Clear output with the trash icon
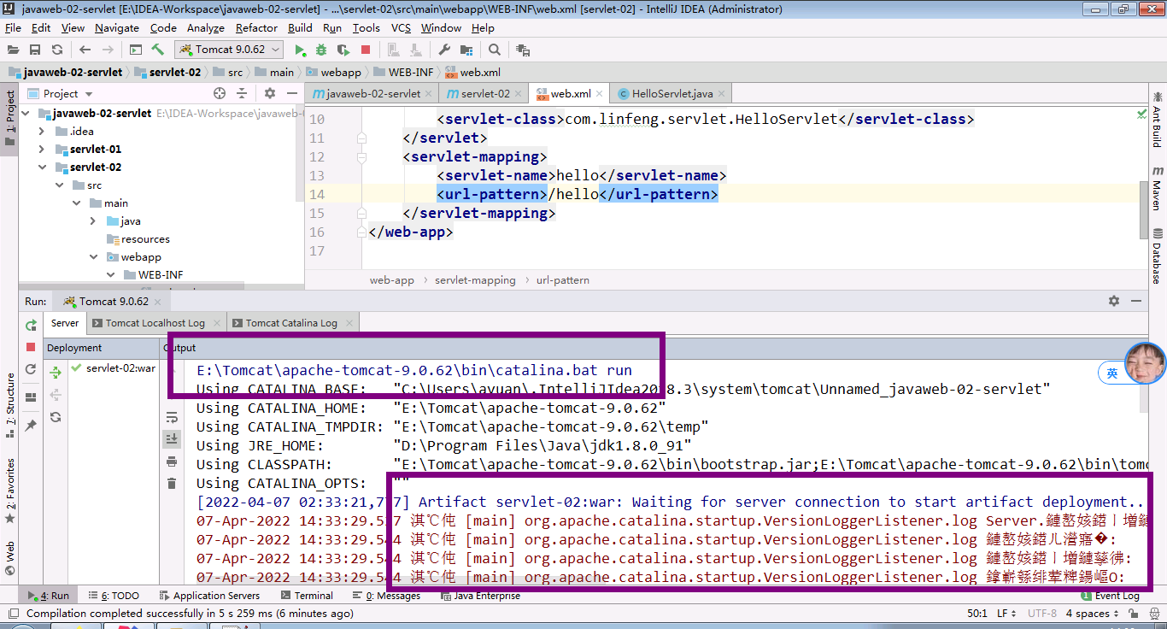 [x=172, y=484]
